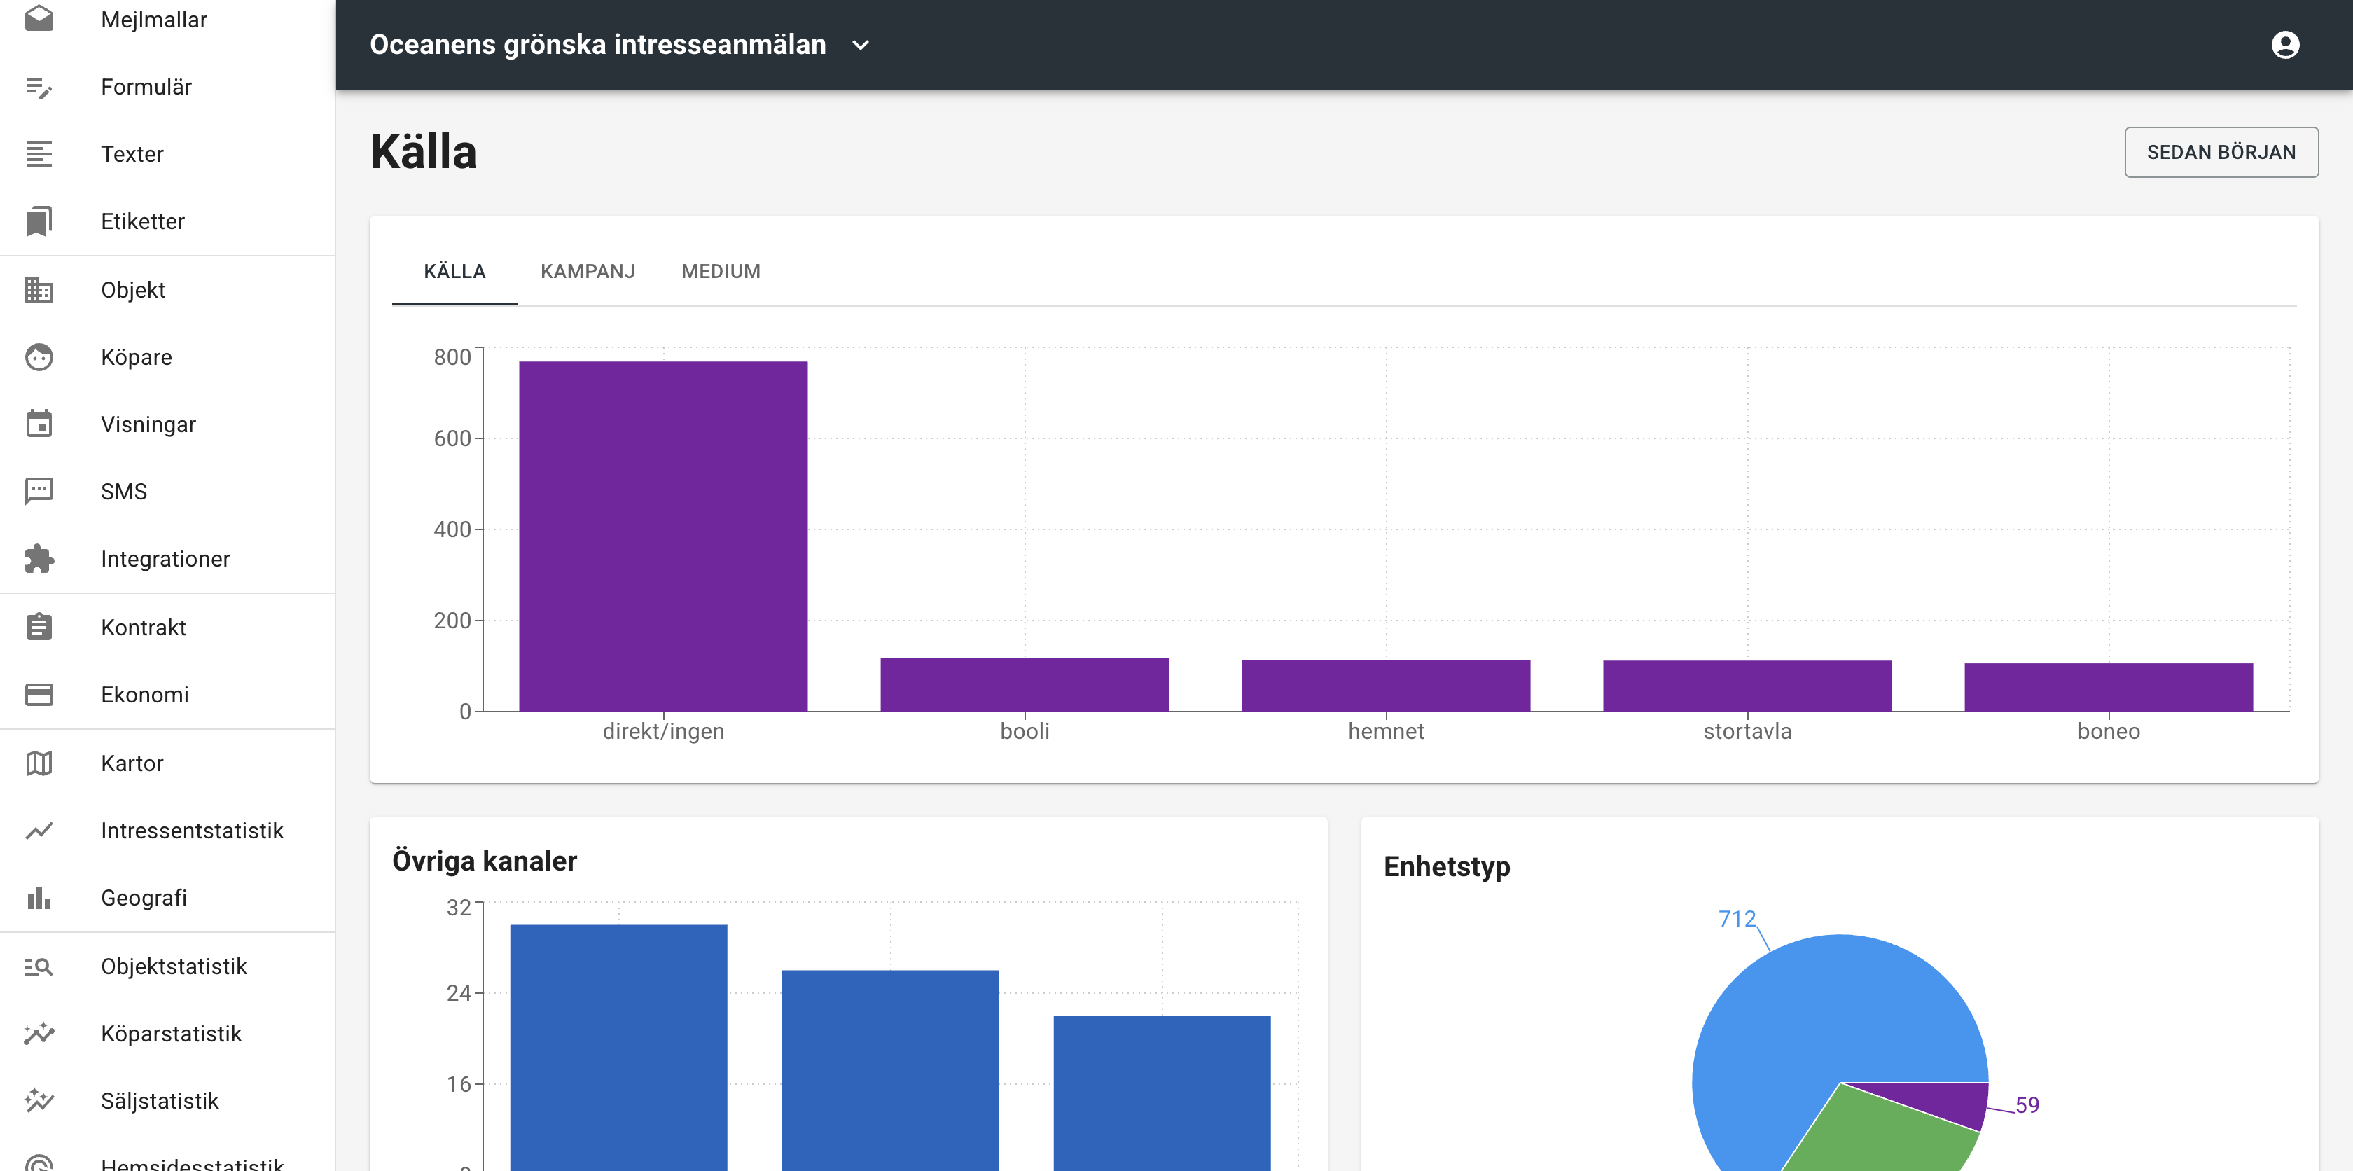Click the Objekt building icon

tap(39, 289)
